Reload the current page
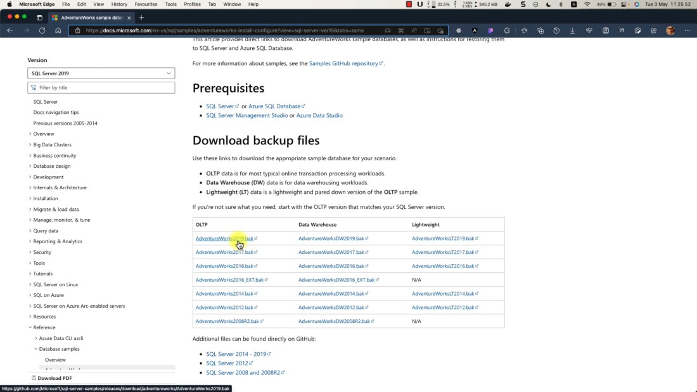The width and height of the screenshot is (697, 392). click(x=42, y=30)
